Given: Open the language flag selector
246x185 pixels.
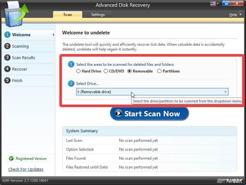Looking at the screenshot, I should [x=214, y=3].
